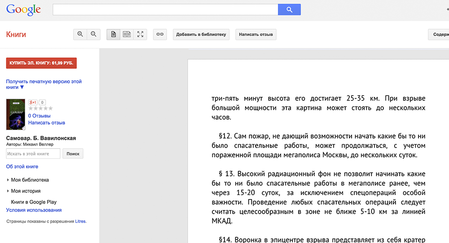Buy the e-book for 61,99 руб.
Screen dimensions: 449x243
(41, 63)
